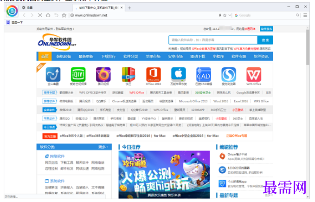Screen dimensions: 315x202
Task: Click the 'Microsoft Office 2013' link
Action: click(193, 101)
